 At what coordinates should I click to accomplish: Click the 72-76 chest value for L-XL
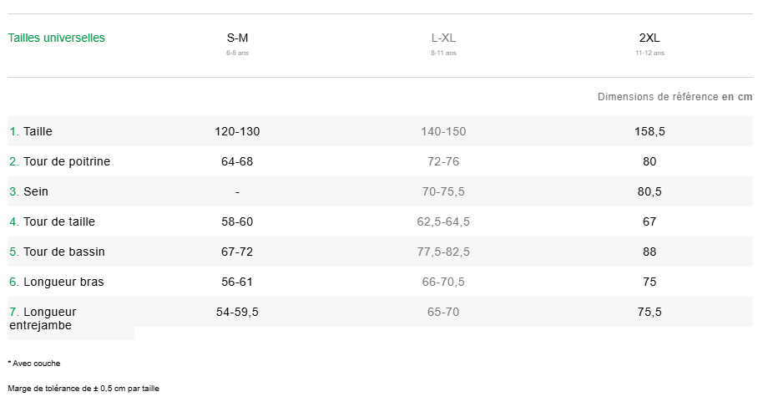click(443, 161)
